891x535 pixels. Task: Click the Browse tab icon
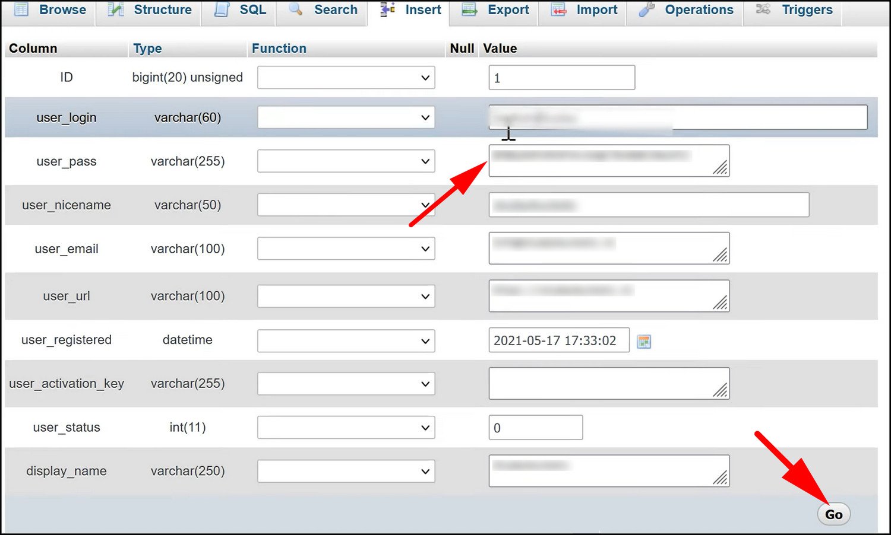[21, 9]
